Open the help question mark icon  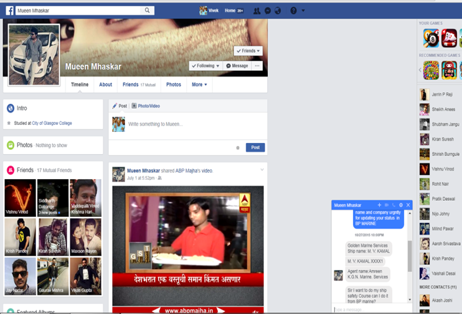pos(293,11)
